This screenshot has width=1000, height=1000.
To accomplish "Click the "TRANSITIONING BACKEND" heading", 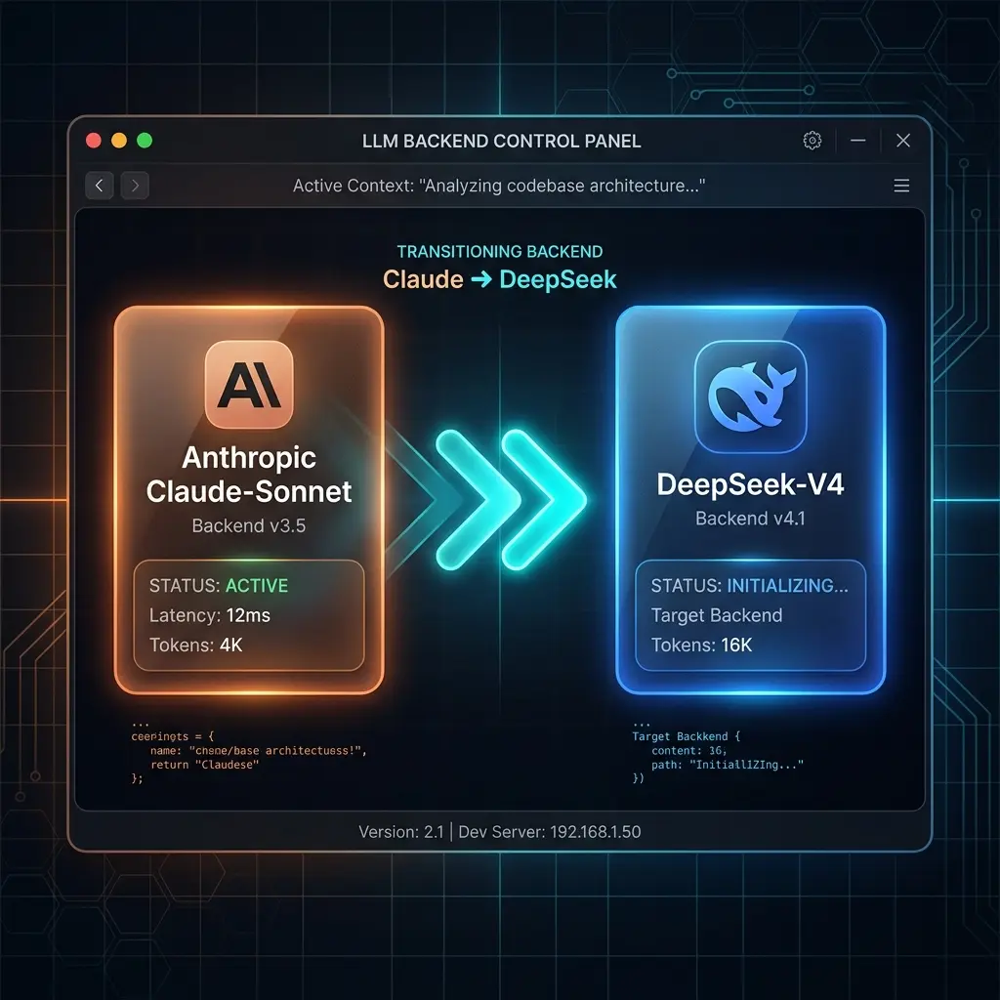I will [x=500, y=251].
